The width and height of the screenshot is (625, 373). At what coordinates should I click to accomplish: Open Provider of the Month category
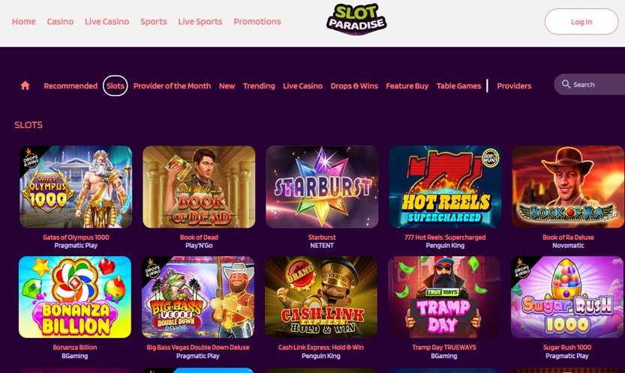[172, 85]
